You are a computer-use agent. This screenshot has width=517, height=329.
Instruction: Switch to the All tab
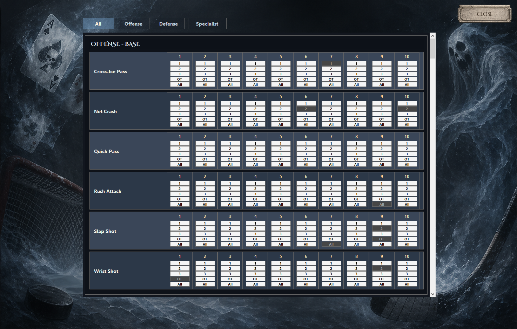pyautogui.click(x=99, y=24)
